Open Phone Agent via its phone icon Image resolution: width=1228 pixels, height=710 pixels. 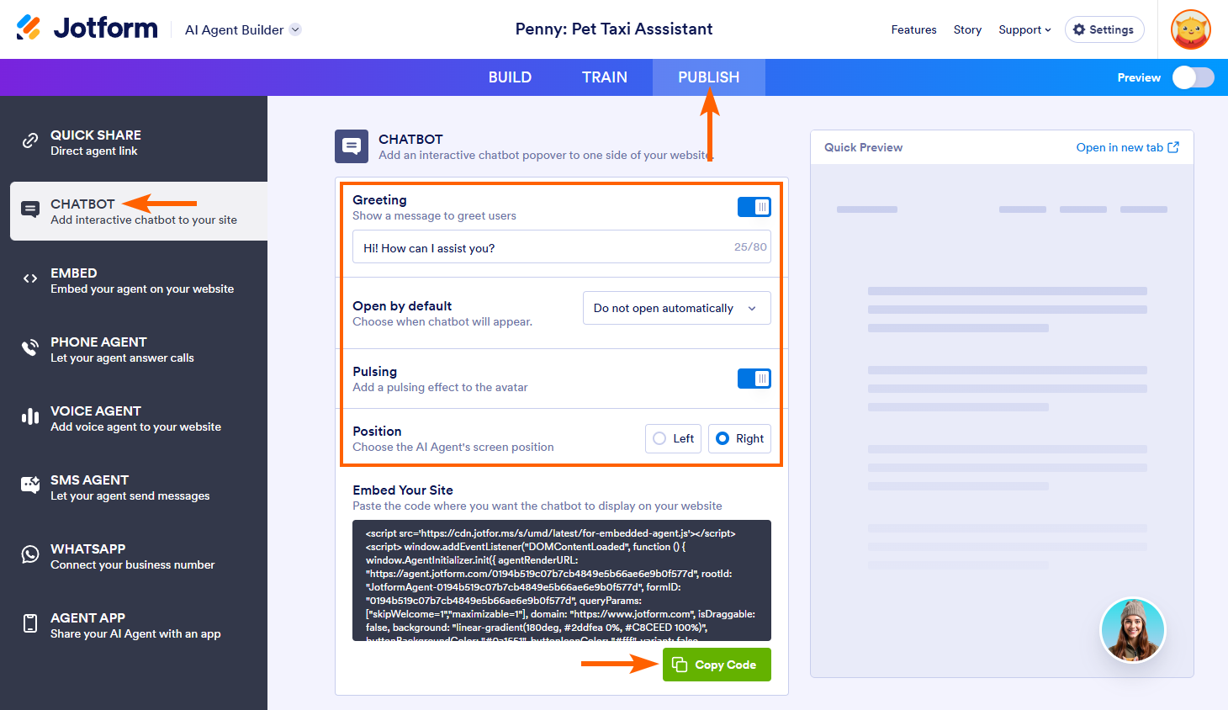(30, 347)
